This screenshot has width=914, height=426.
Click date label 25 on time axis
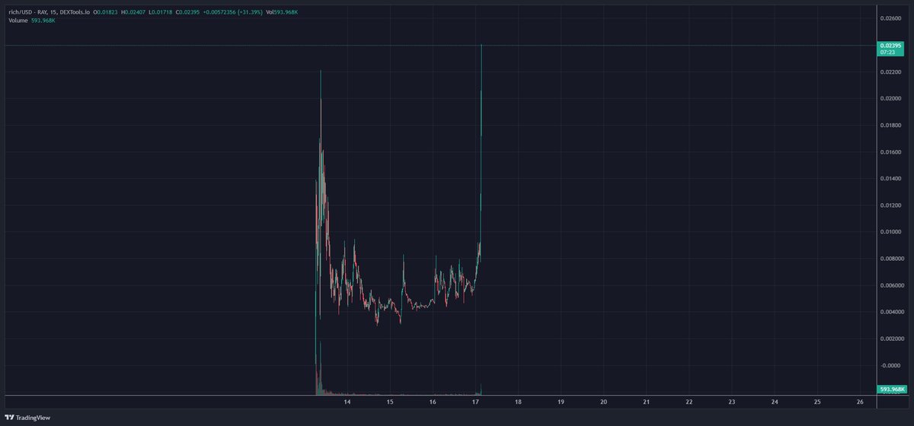point(817,402)
